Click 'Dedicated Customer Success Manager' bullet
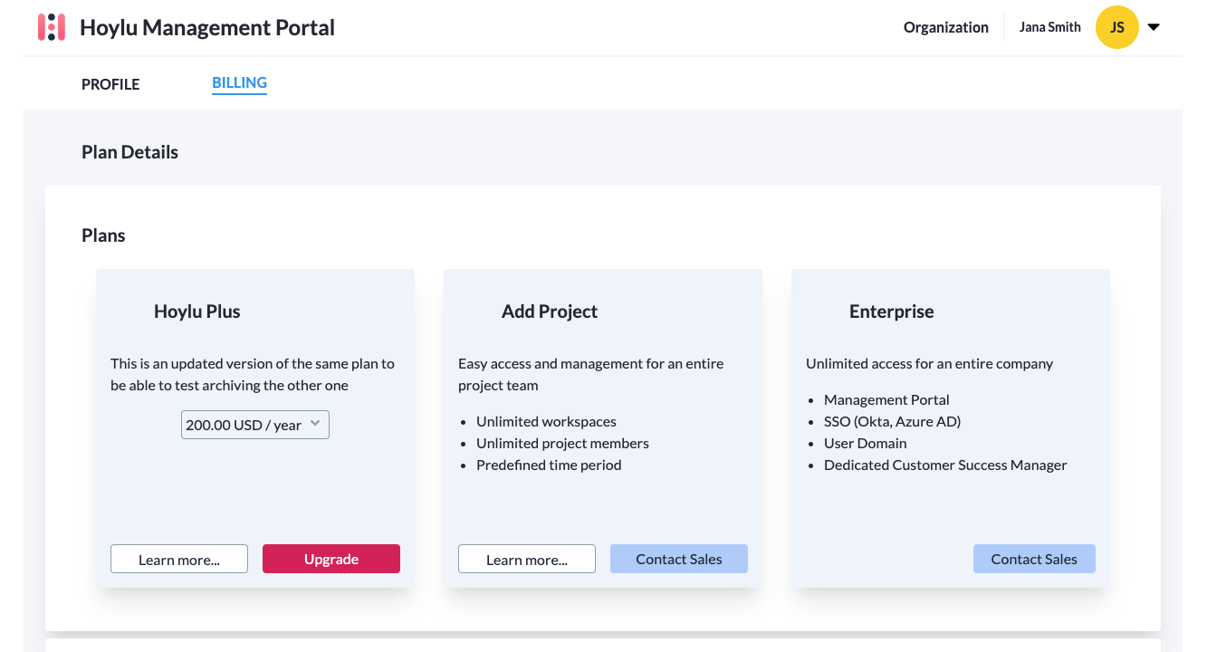 click(x=945, y=465)
